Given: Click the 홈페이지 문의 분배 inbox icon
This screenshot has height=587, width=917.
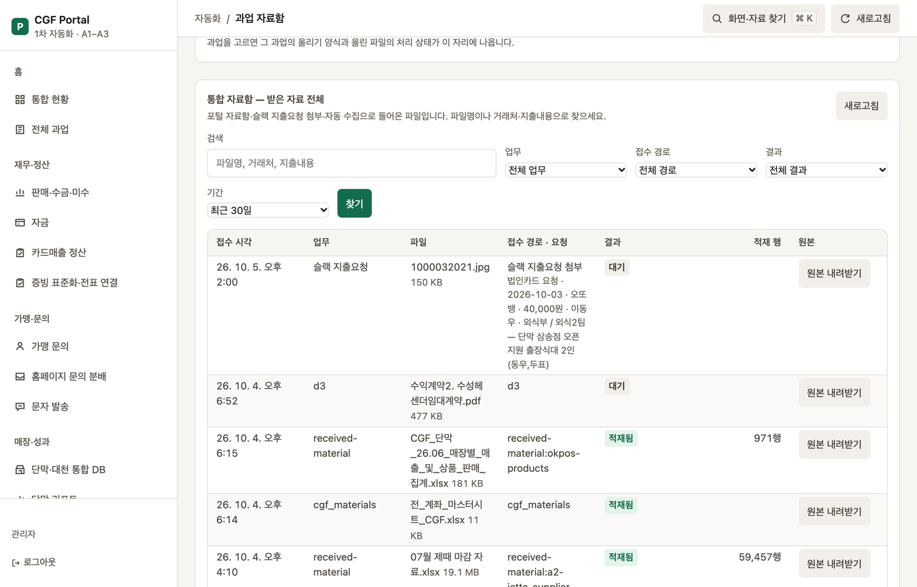Looking at the screenshot, I should [20, 376].
